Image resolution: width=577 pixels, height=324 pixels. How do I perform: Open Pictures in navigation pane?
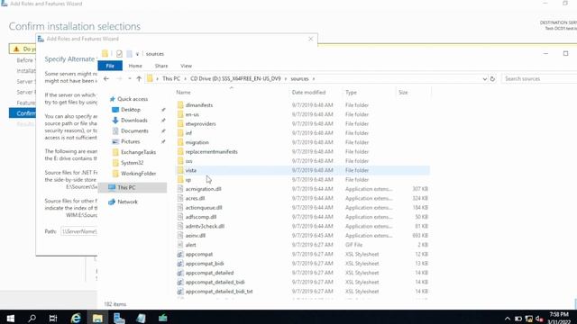coord(130,141)
